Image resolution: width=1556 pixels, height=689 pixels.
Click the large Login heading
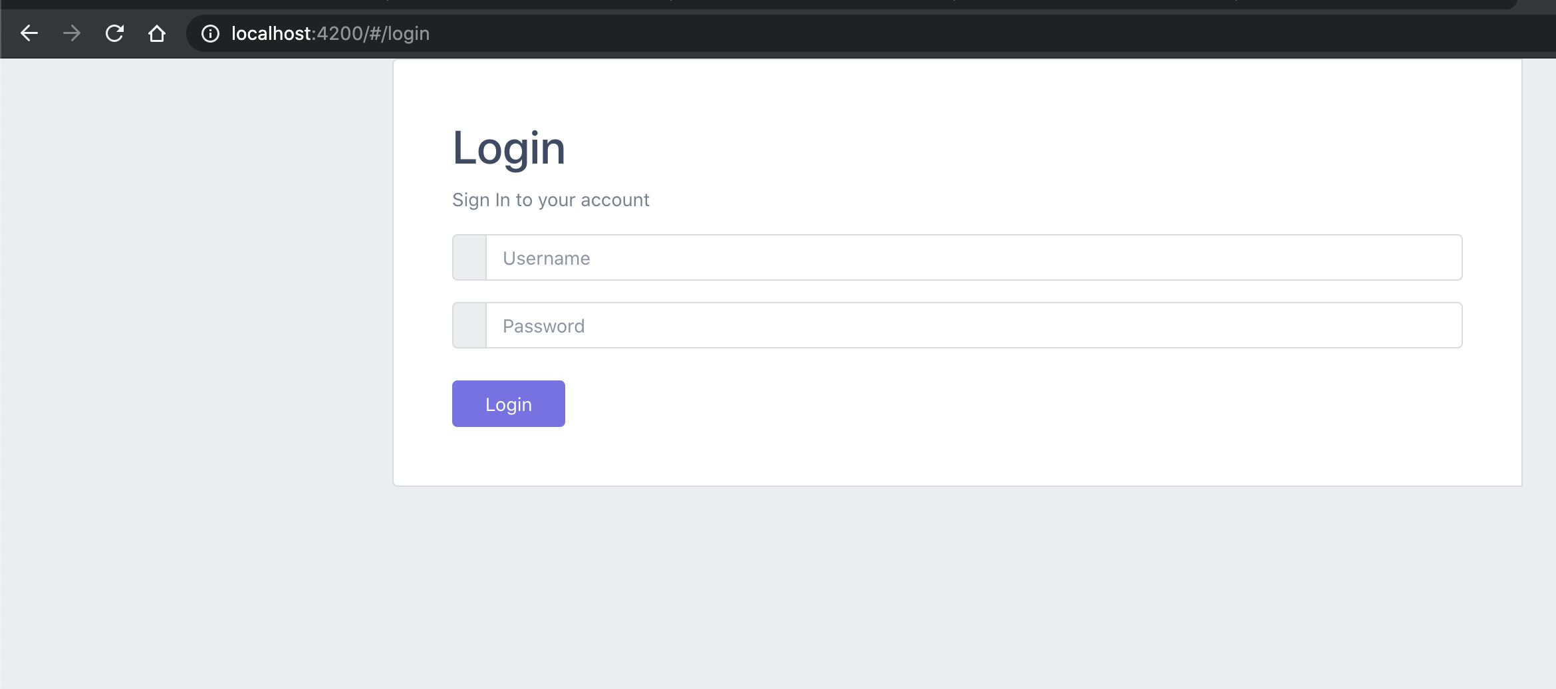coord(509,148)
